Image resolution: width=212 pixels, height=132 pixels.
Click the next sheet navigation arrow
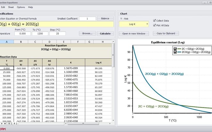click(x=2, y=123)
